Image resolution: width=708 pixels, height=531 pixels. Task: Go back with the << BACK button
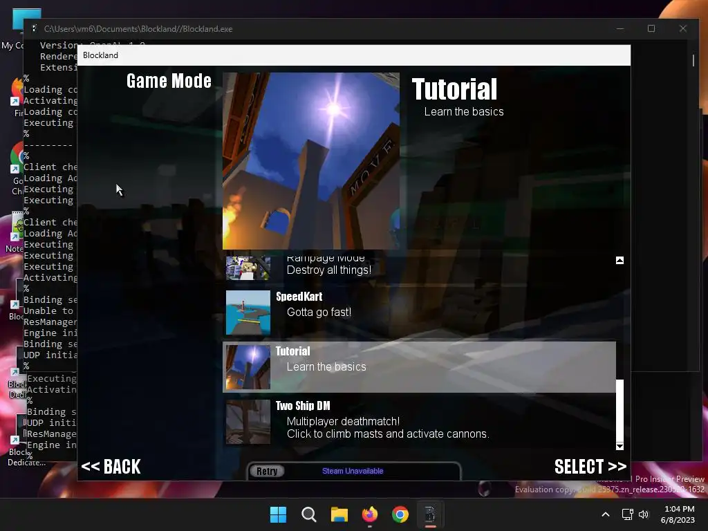[111, 467]
